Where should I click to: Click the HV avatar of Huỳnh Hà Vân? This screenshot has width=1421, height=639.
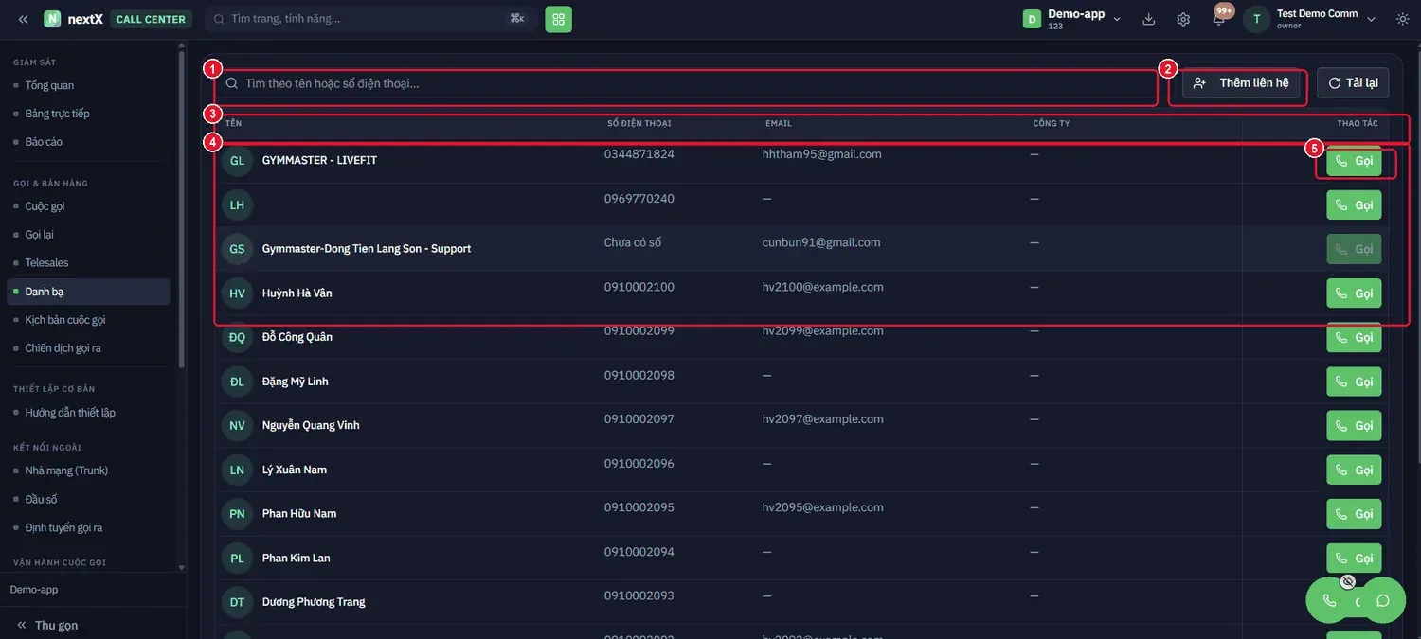point(237,293)
